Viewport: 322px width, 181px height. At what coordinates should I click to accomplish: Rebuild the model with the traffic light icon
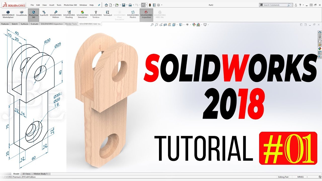tap(150, 5)
